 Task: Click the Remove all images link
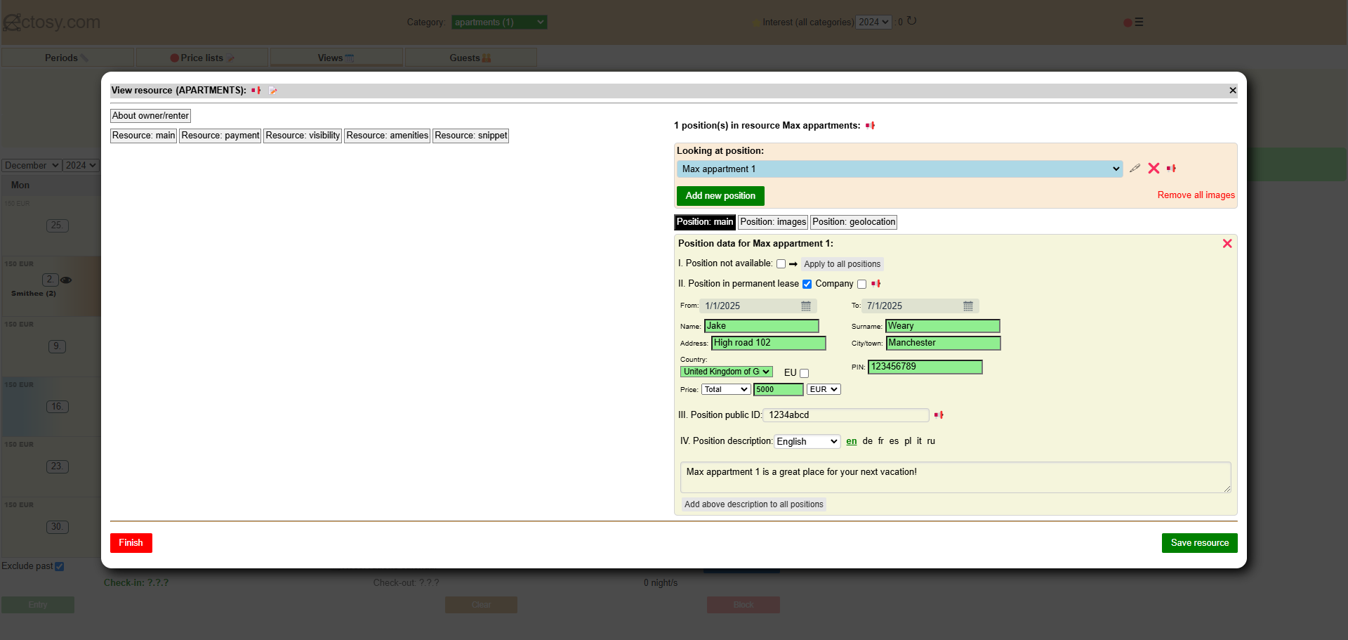(1196, 195)
